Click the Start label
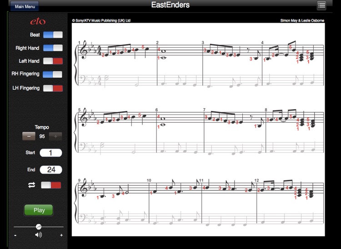 click(30, 153)
